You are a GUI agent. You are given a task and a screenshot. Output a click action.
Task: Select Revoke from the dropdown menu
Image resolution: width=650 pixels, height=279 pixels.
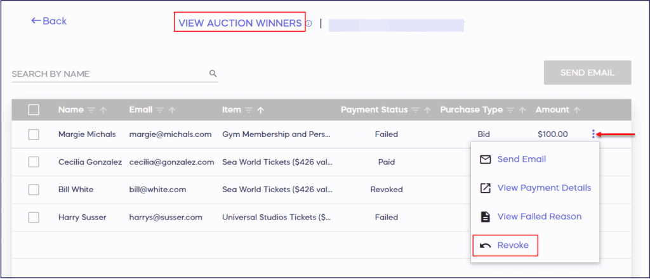[513, 245]
